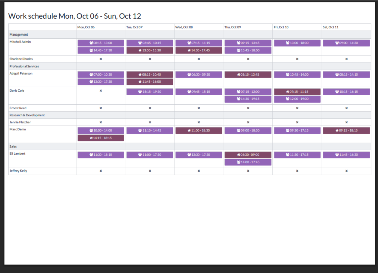Screen dimensions: 378x273
Task: Click the Wed, Oct 08 column header
Action: 184,27
